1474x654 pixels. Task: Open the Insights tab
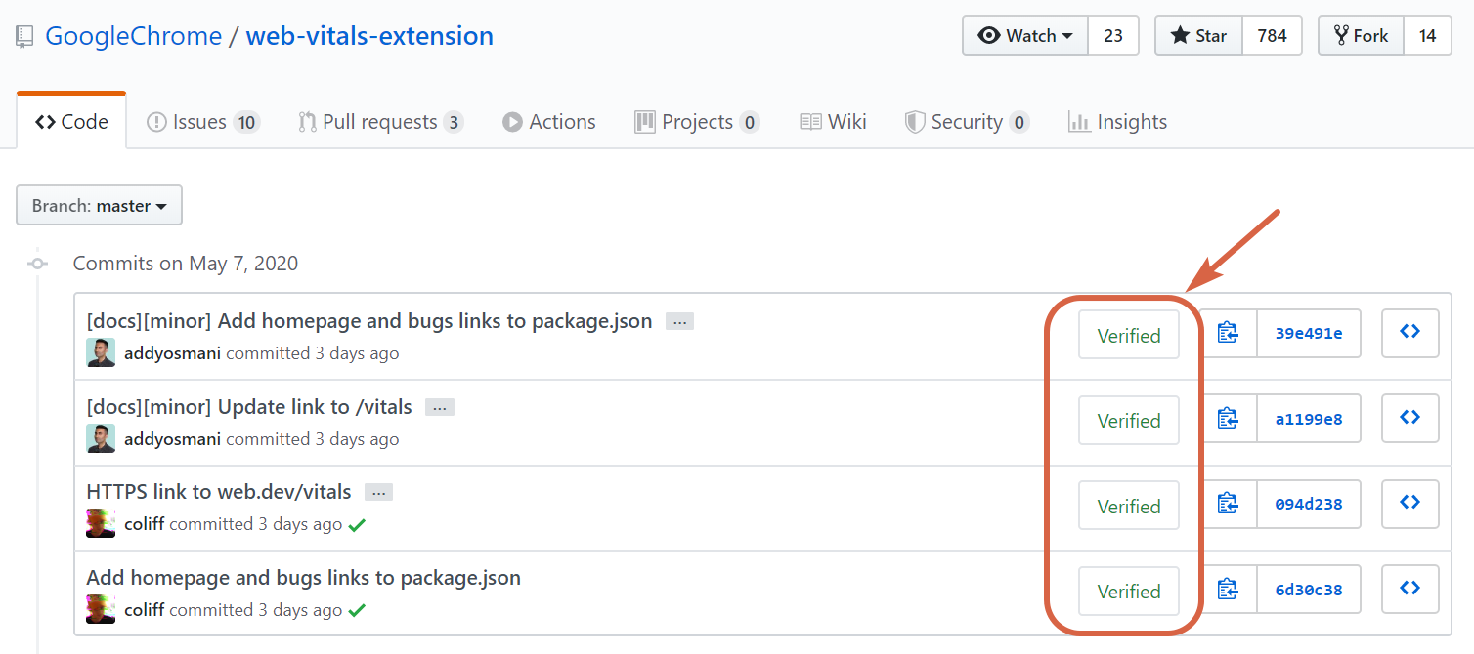pos(1117,122)
